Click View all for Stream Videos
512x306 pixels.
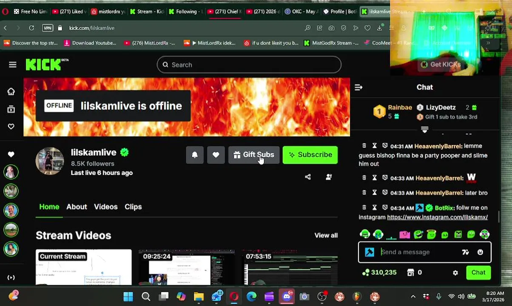(x=326, y=235)
